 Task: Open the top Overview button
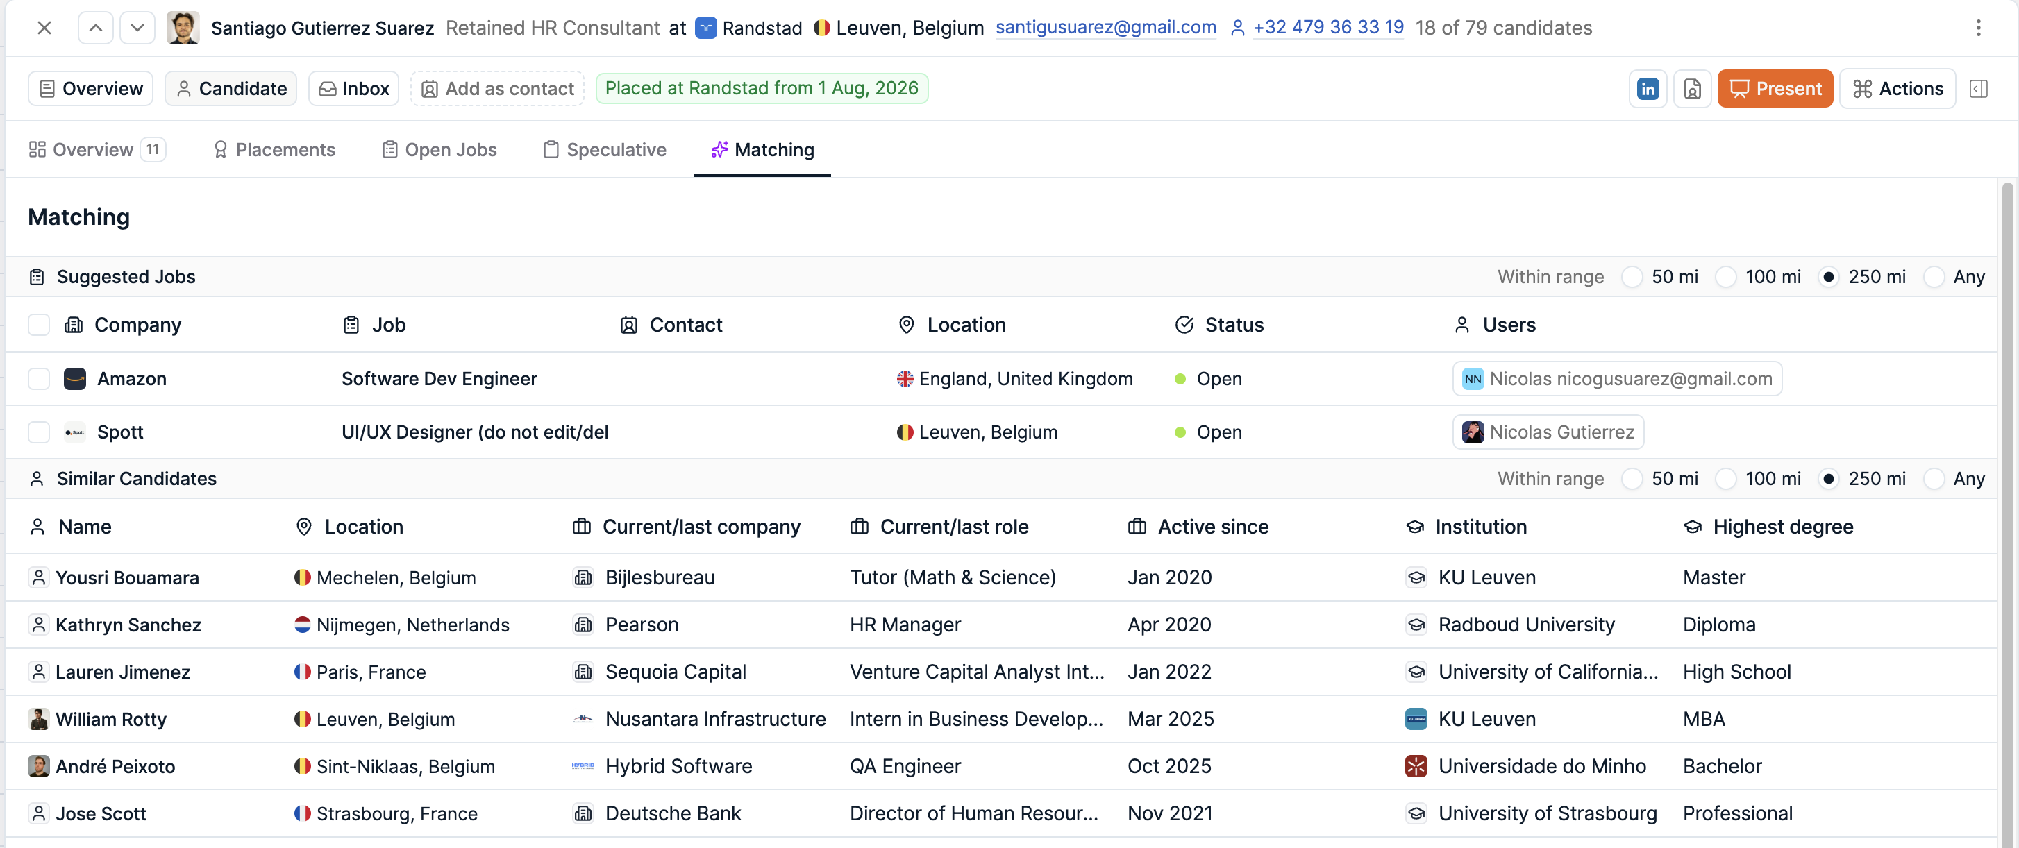point(91,89)
